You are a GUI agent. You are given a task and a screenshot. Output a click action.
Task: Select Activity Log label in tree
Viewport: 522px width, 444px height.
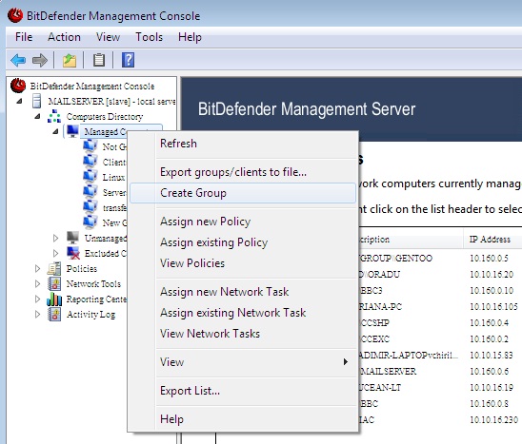[90, 314]
